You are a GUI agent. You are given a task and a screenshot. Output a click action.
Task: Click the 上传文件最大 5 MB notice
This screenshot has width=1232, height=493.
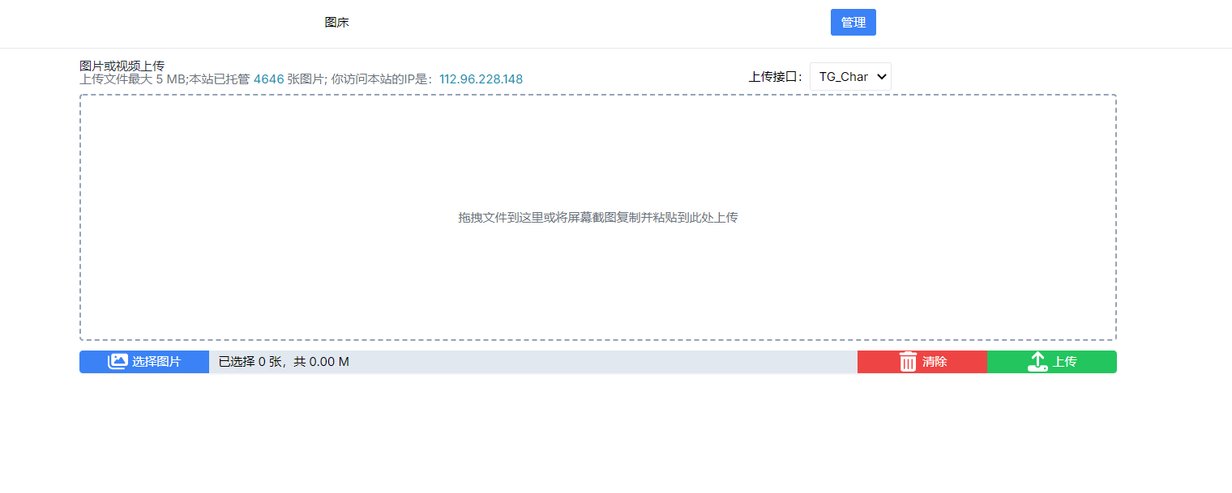click(133, 79)
